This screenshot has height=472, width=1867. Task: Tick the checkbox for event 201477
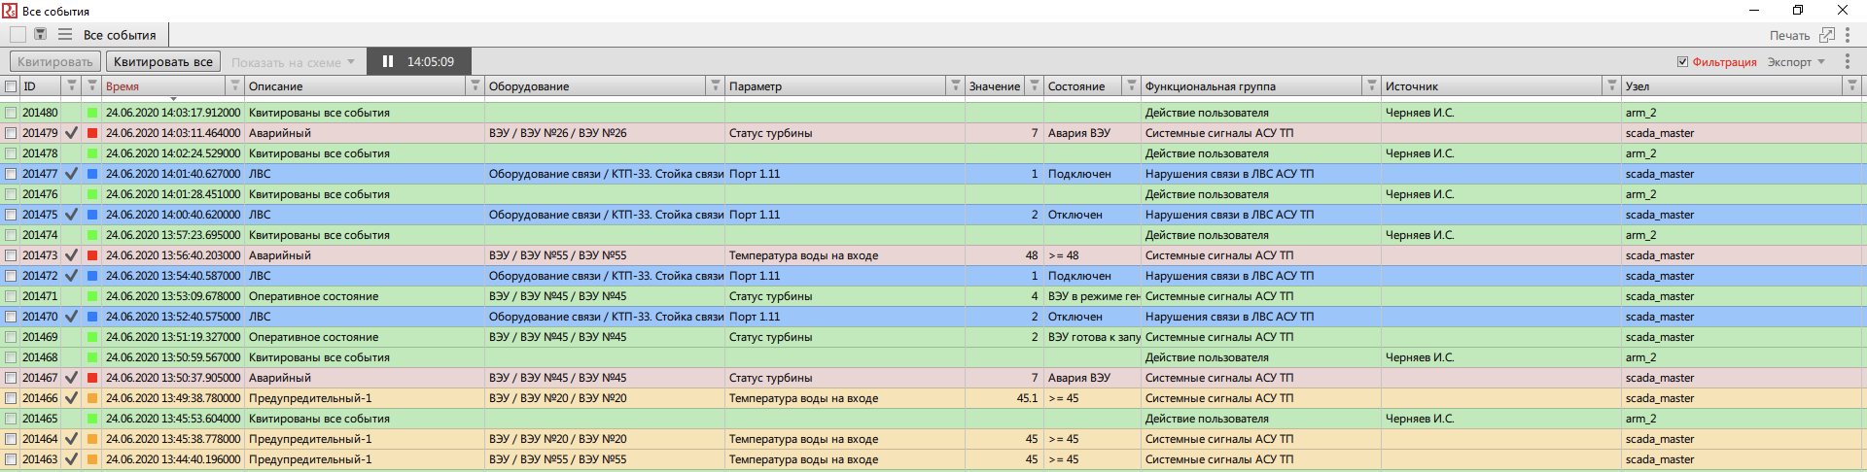click(11, 174)
